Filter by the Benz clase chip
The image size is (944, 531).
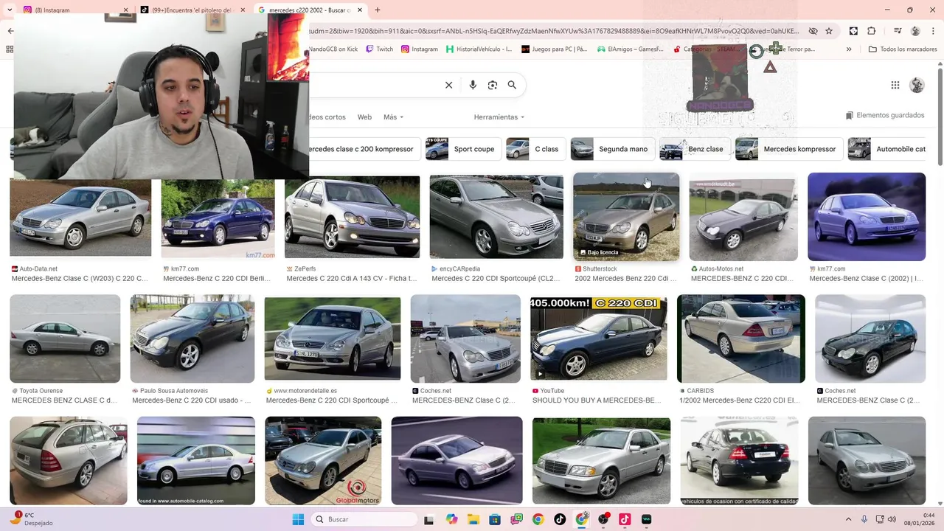[695, 149]
